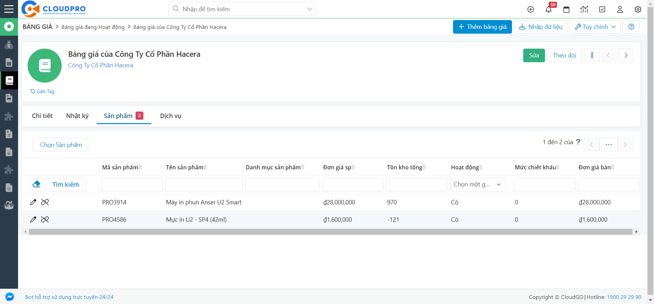Image resolution: width=654 pixels, height=304 pixels.
Task: Click Chọn Sản phẩm button
Action: coord(61,145)
